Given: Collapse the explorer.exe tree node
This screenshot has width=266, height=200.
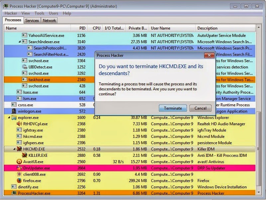Looking at the screenshot, I should click(9, 118).
